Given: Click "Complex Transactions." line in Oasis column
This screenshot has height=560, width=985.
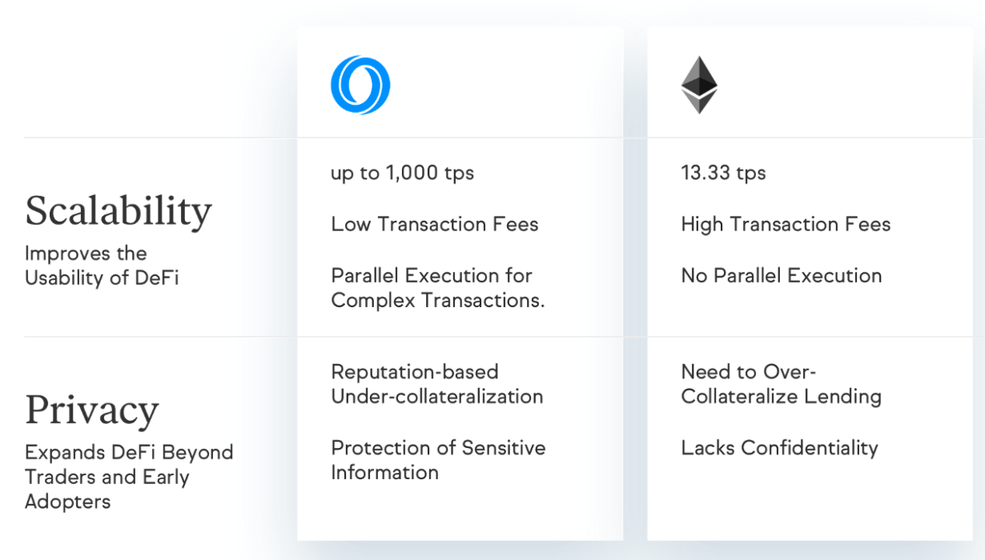Looking at the screenshot, I should (437, 300).
